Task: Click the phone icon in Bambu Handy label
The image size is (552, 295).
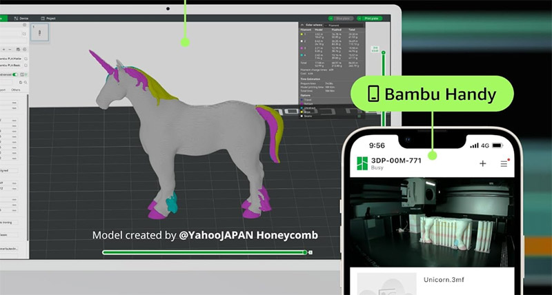Action: [373, 94]
